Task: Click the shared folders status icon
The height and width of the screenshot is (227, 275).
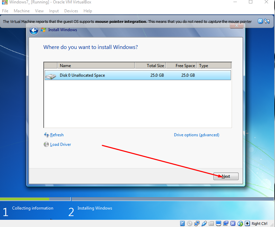Action: point(211,223)
